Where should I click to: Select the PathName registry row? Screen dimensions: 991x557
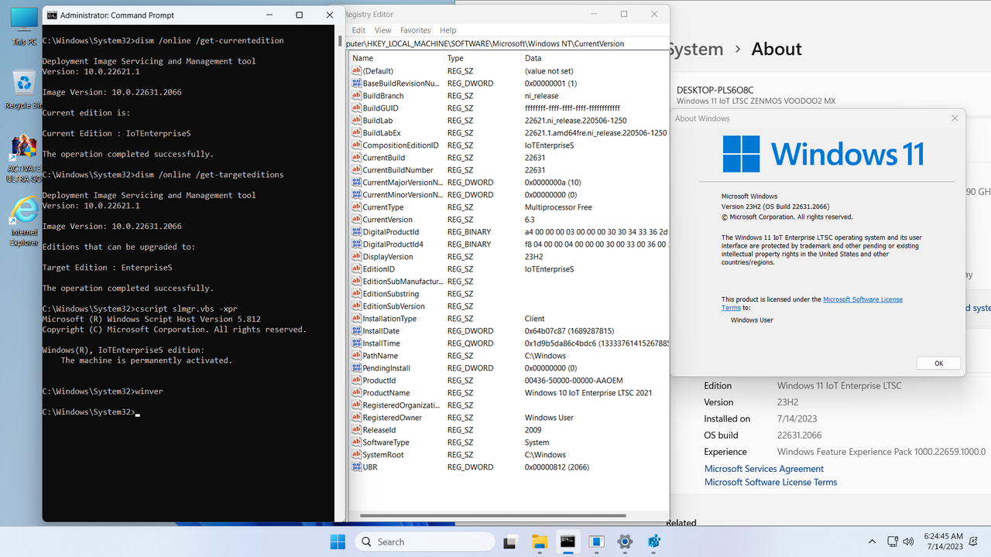pos(509,356)
